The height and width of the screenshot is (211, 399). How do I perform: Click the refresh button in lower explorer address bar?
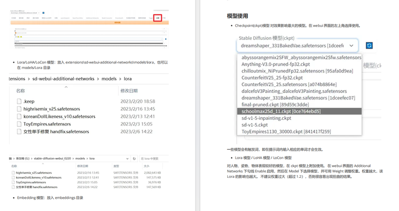coord(134,159)
